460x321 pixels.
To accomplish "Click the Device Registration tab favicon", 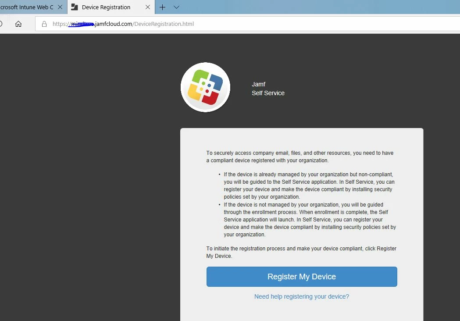I will click(x=75, y=7).
